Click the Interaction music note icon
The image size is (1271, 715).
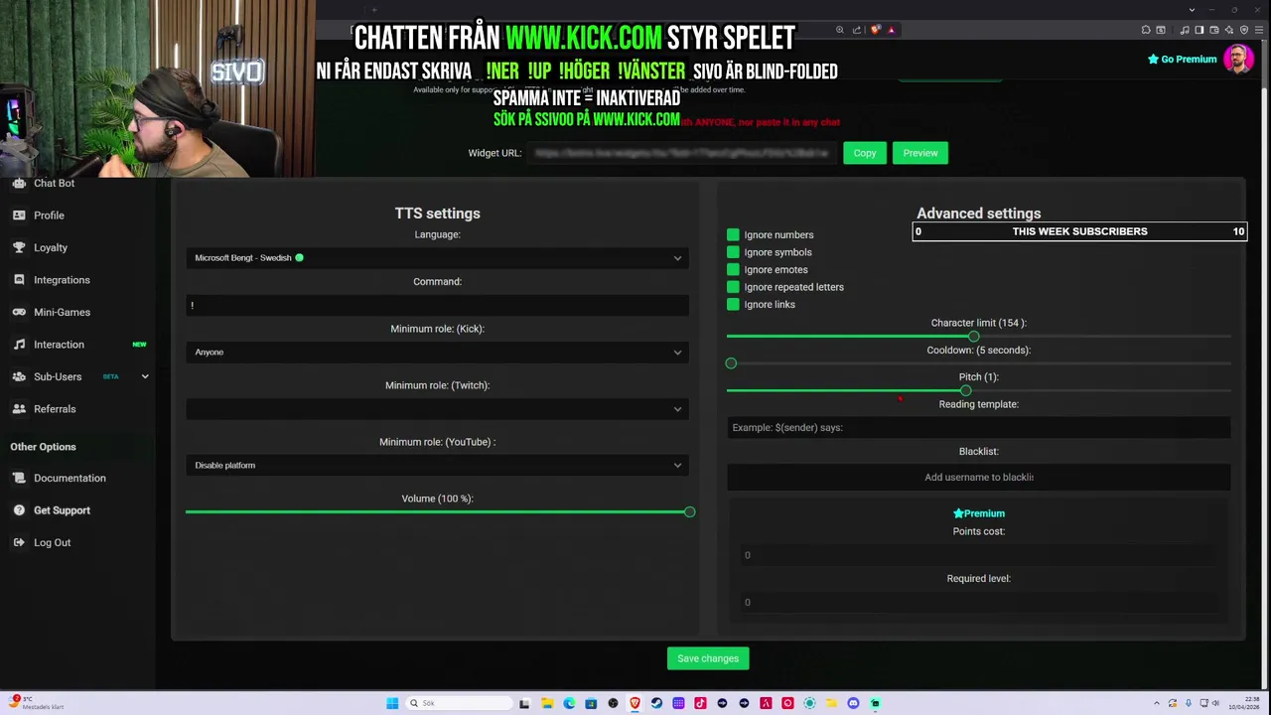click(19, 345)
